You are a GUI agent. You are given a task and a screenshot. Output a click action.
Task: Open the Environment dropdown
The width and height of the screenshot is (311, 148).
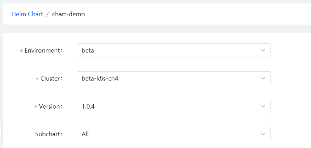point(174,50)
